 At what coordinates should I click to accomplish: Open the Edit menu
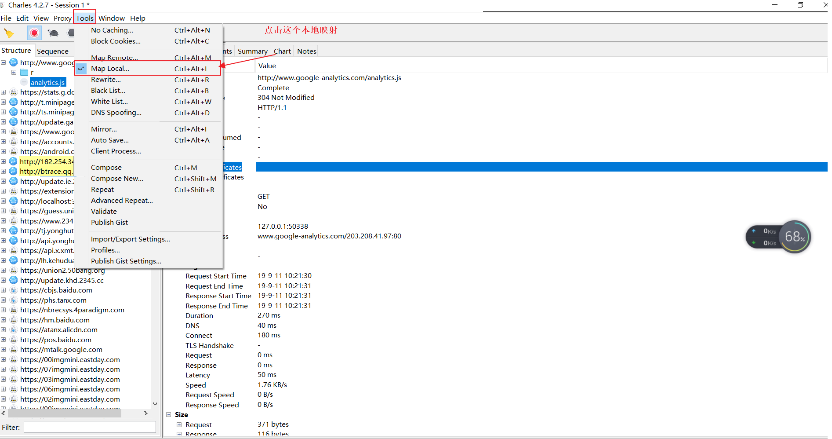coord(22,18)
